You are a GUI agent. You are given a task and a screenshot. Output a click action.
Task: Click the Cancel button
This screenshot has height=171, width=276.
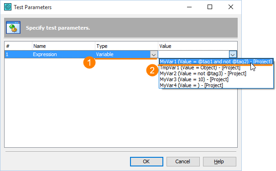[x=183, y=161]
